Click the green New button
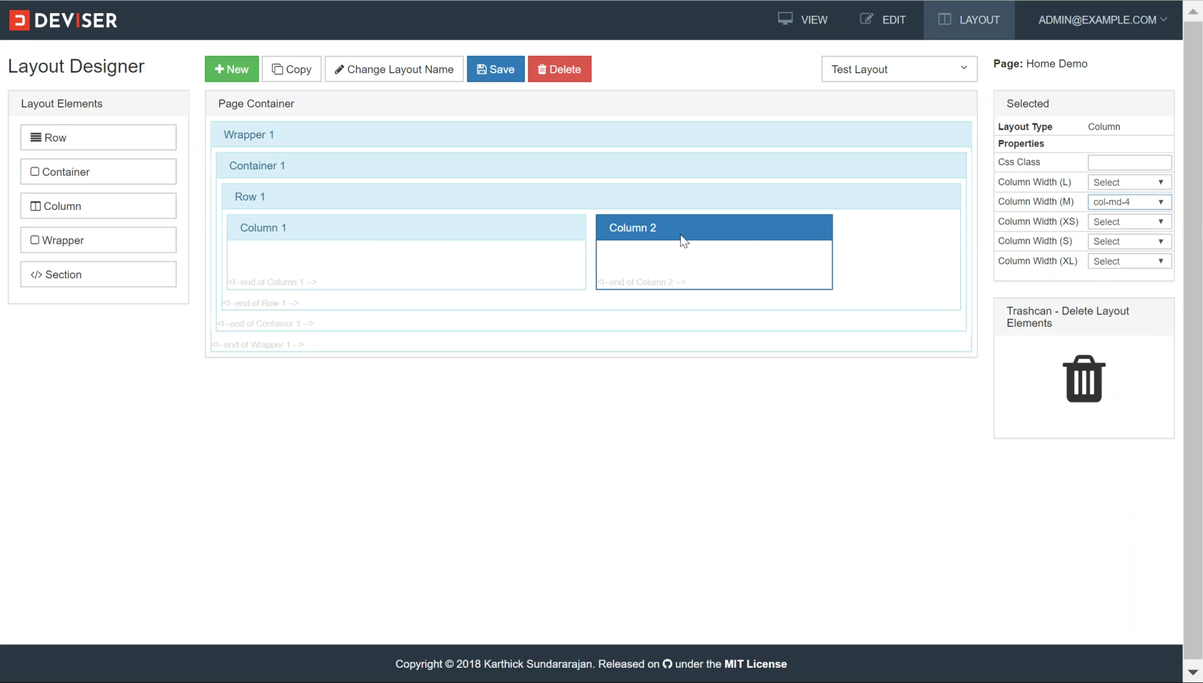Screen dimensions: 1203x683 [231, 69]
